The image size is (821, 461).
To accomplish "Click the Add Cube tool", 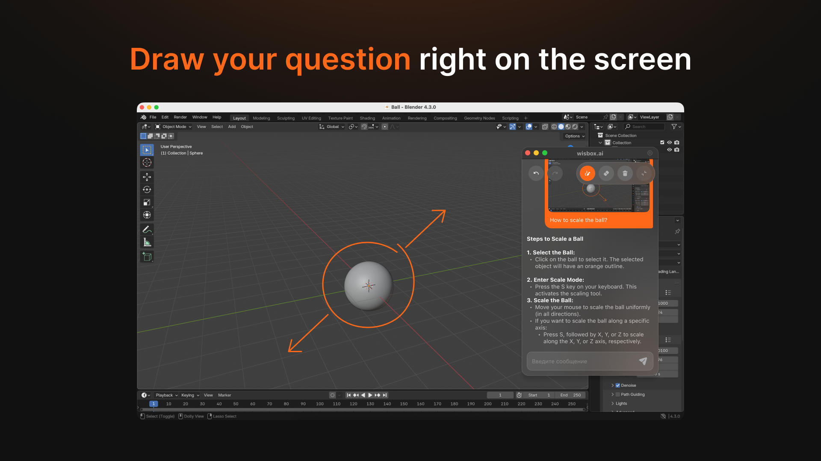I will click(x=147, y=257).
